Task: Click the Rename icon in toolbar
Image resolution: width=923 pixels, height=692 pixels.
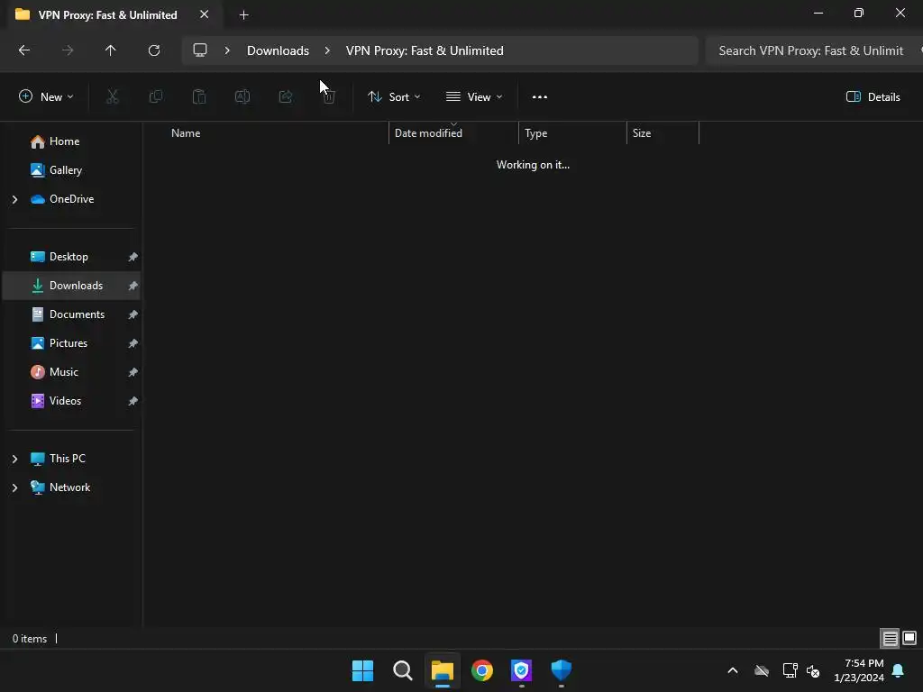Action: (x=242, y=96)
